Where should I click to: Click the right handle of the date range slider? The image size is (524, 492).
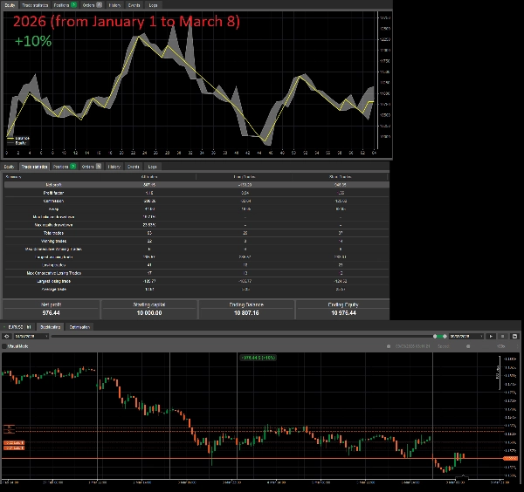[x=445, y=336]
